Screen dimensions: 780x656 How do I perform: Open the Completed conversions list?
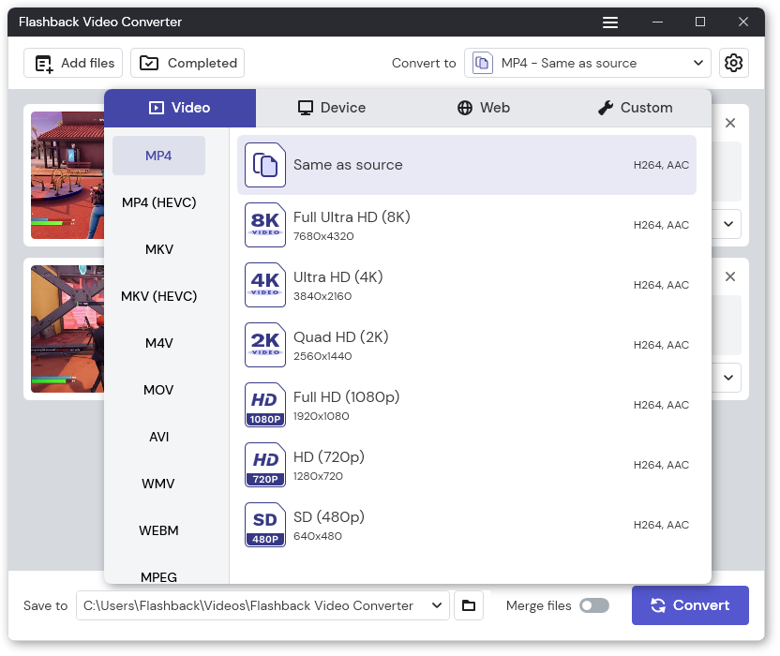click(x=187, y=63)
